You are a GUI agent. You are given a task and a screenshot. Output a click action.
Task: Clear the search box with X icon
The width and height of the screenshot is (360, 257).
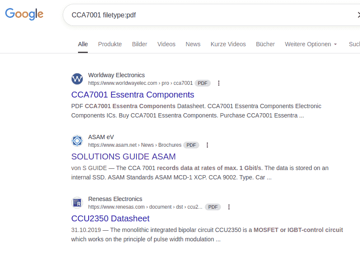[357, 15]
